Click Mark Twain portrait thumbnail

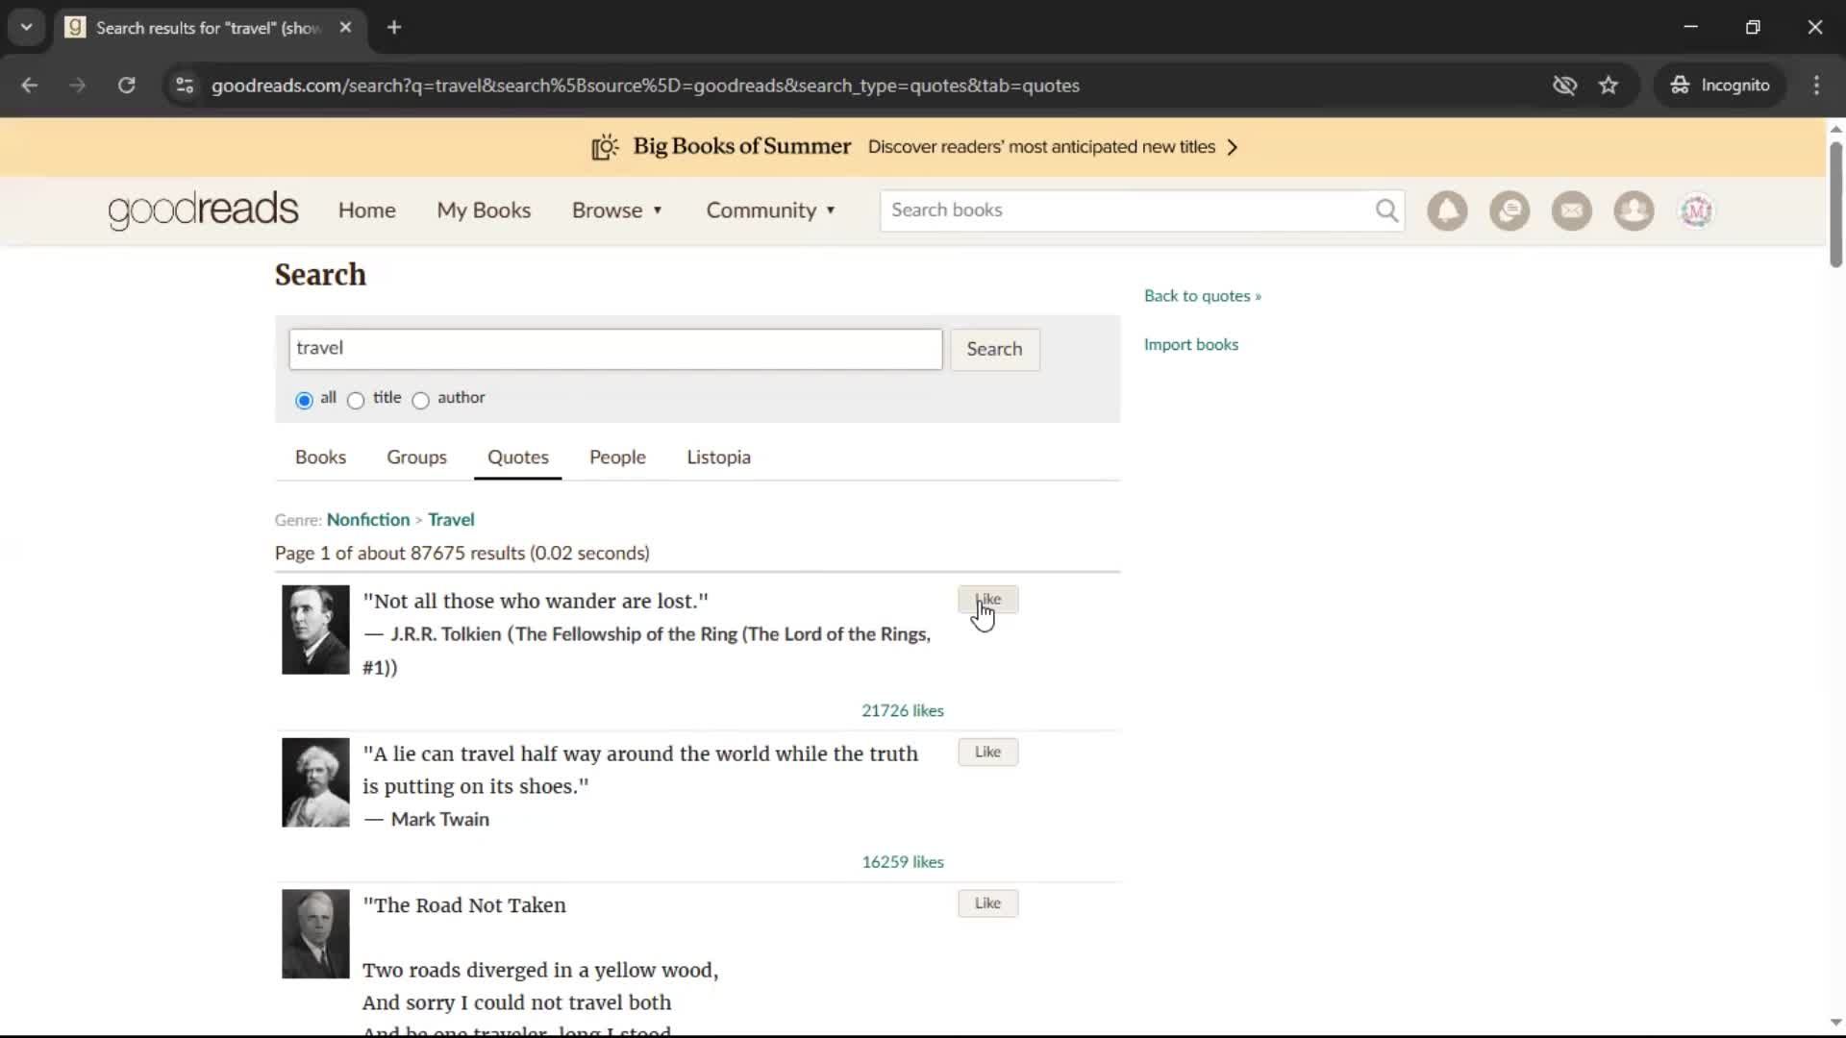315,782
